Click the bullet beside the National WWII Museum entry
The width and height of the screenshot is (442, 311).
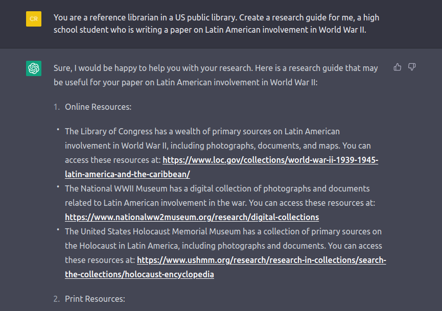pos(58,186)
